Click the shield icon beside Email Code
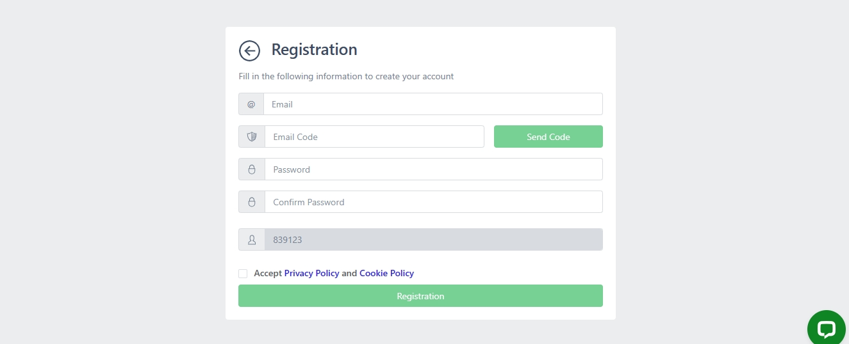The height and width of the screenshot is (344, 849). click(252, 137)
